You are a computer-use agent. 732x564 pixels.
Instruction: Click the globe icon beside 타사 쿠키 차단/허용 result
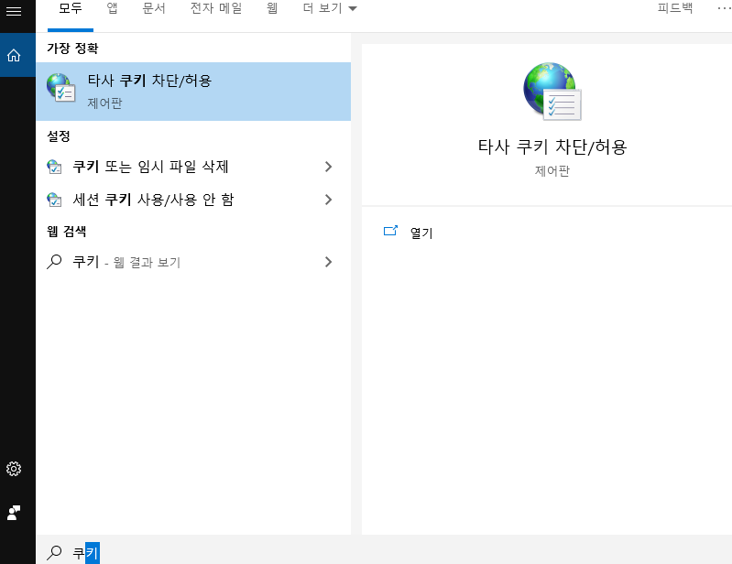tap(60, 88)
